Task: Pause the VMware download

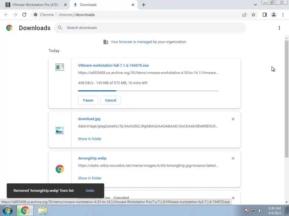Action: tap(88, 100)
